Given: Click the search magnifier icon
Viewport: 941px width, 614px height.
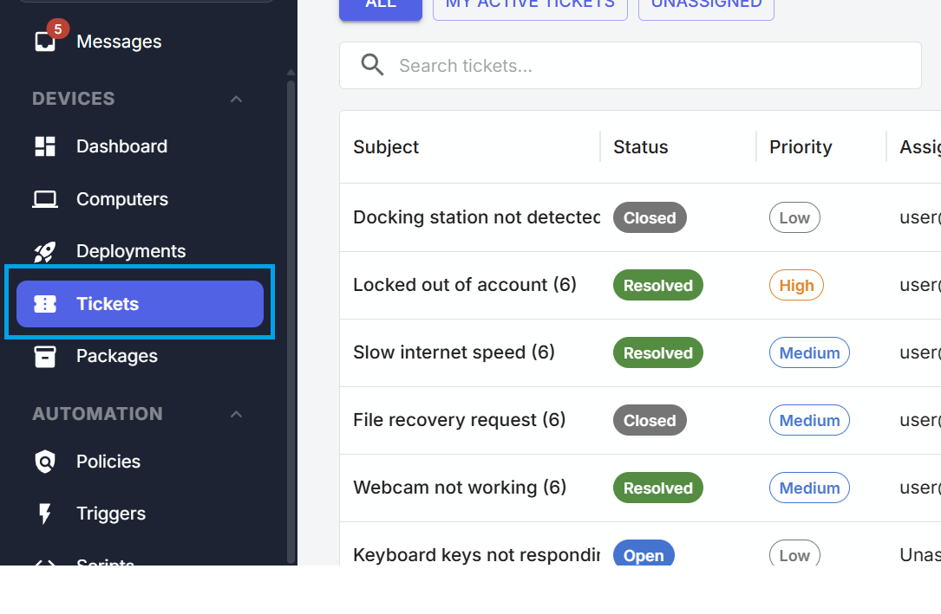Looking at the screenshot, I should point(372,64).
